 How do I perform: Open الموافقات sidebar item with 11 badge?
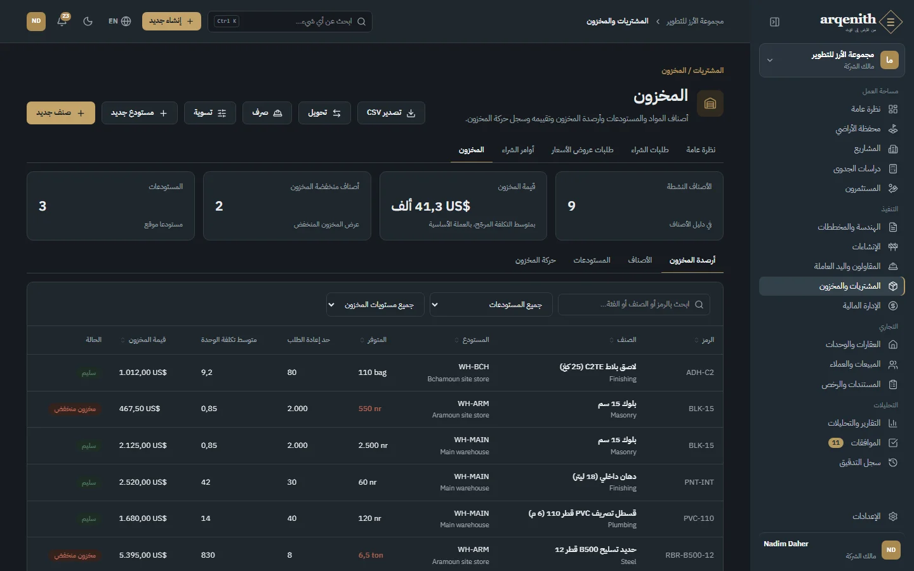tap(831, 443)
